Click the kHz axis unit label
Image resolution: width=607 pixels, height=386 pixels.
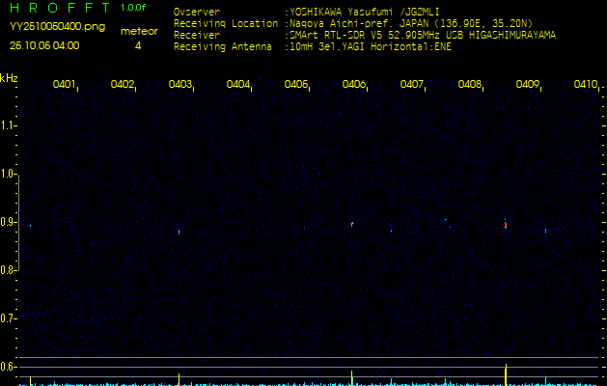point(9,78)
